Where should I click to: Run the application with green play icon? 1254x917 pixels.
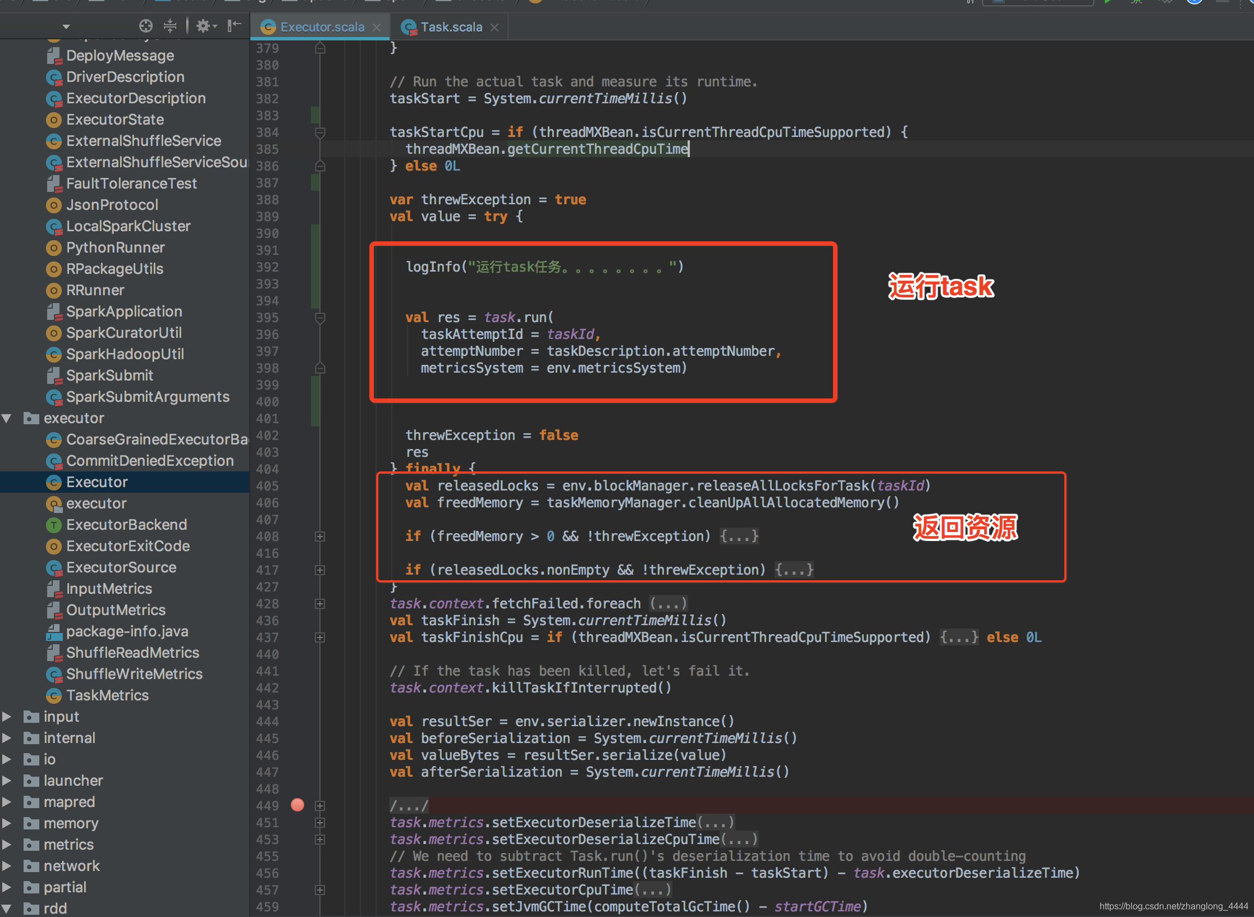pyautogui.click(x=1107, y=2)
